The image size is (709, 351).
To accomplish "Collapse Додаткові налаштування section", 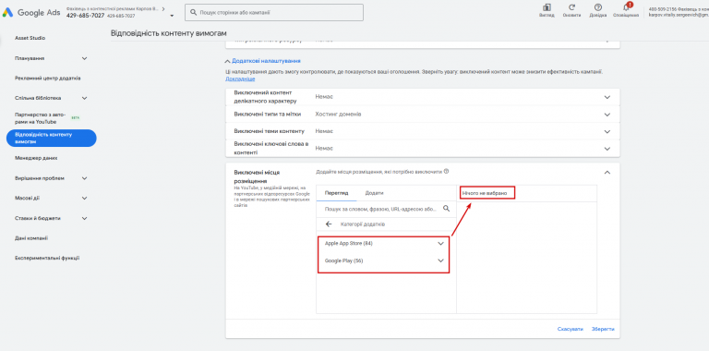I will tap(263, 61).
